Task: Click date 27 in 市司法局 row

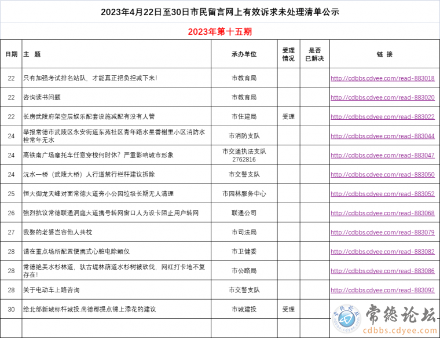Action: click(x=11, y=232)
